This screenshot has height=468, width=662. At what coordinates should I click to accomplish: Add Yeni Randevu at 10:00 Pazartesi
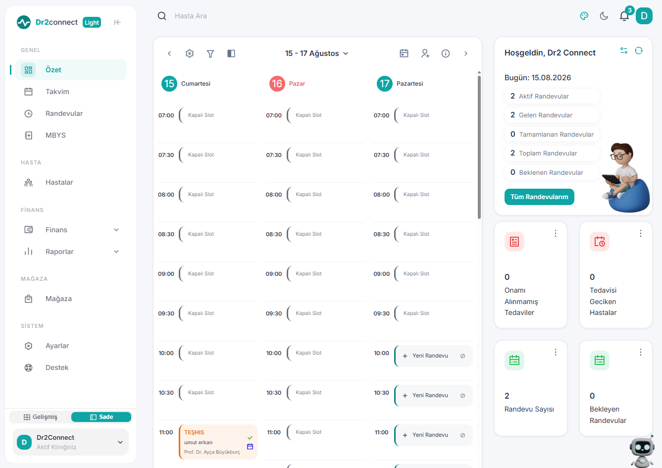pyautogui.click(x=425, y=356)
